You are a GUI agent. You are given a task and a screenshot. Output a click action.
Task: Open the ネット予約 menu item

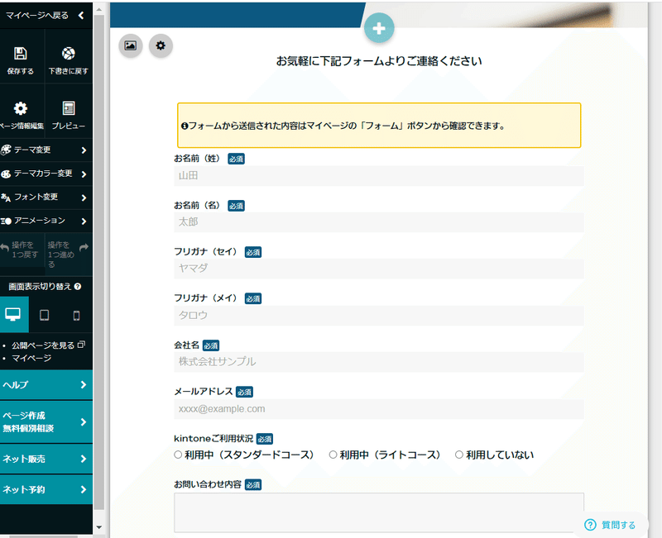coord(46,489)
